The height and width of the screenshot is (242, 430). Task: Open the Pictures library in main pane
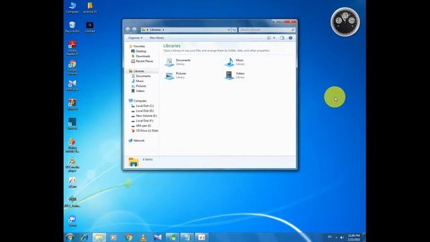click(175, 75)
